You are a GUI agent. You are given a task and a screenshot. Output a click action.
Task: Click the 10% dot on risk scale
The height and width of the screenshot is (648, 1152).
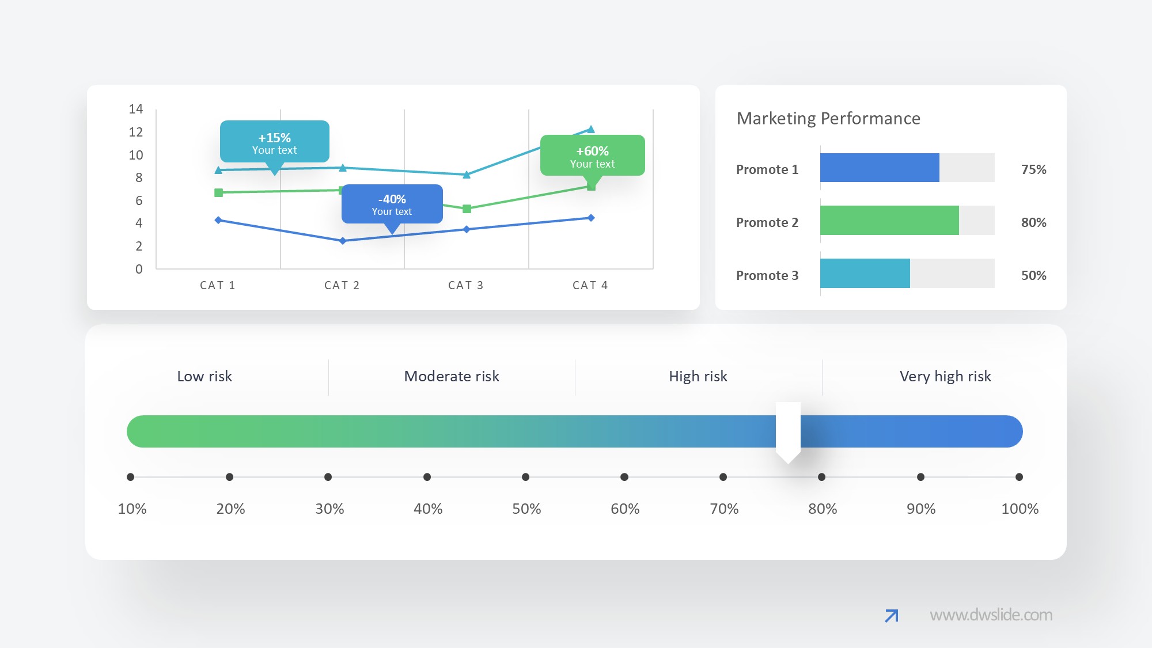click(x=131, y=477)
